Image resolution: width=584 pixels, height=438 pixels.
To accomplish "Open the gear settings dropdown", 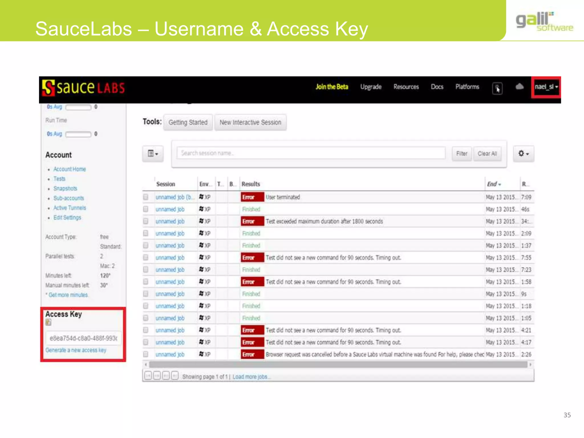I will pos(524,154).
